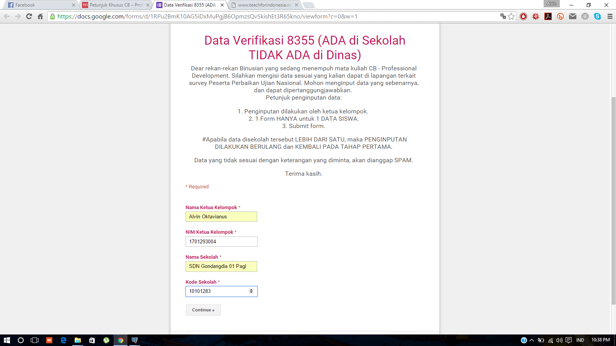Open Task View on the taskbar
Image resolution: width=616 pixels, height=346 pixels.
(x=35, y=340)
